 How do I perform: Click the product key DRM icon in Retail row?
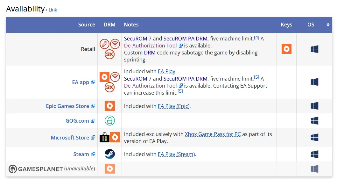click(104, 44)
